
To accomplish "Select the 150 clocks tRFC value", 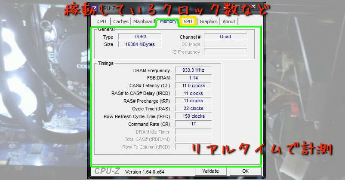I will (193, 116).
